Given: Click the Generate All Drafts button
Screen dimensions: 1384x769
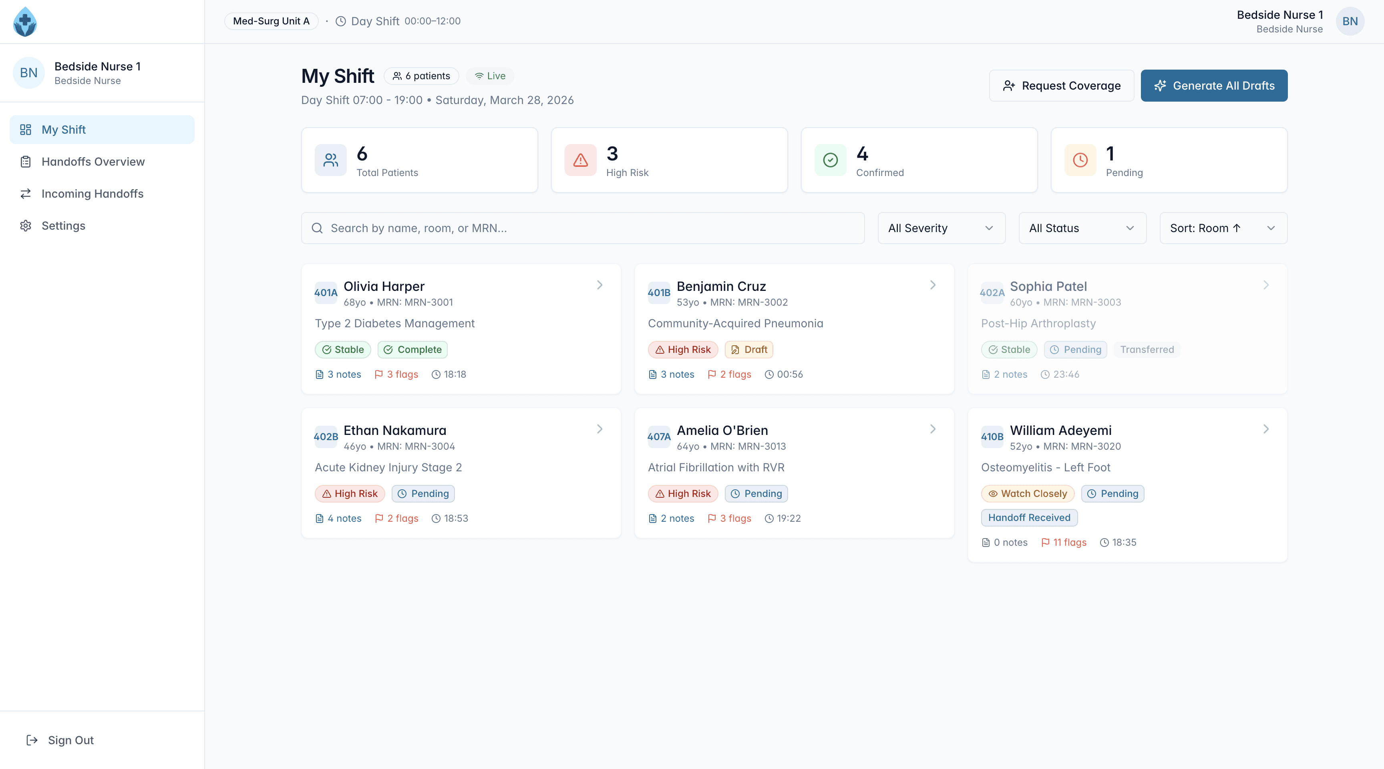Looking at the screenshot, I should [1214, 86].
